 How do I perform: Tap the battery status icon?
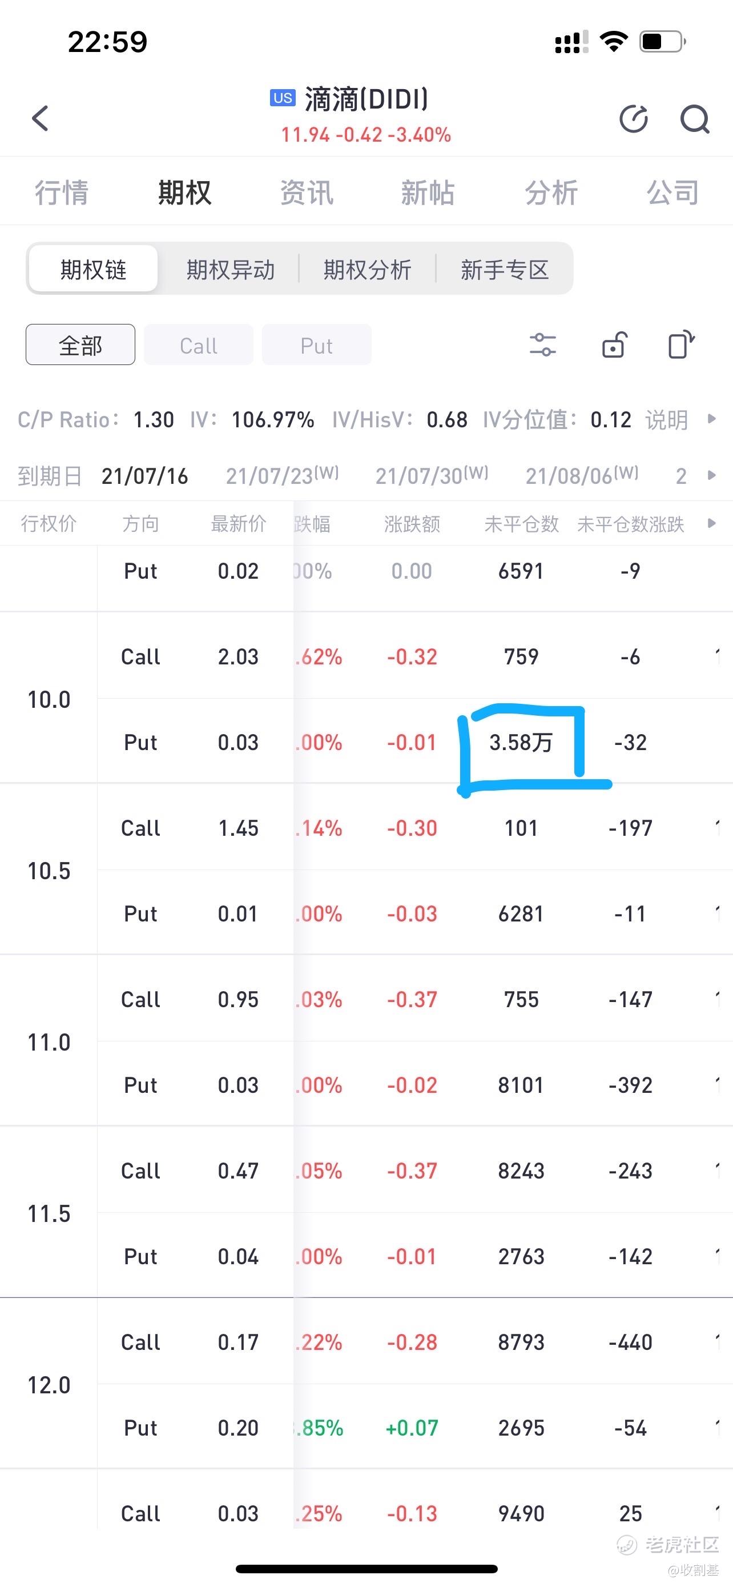tap(662, 42)
